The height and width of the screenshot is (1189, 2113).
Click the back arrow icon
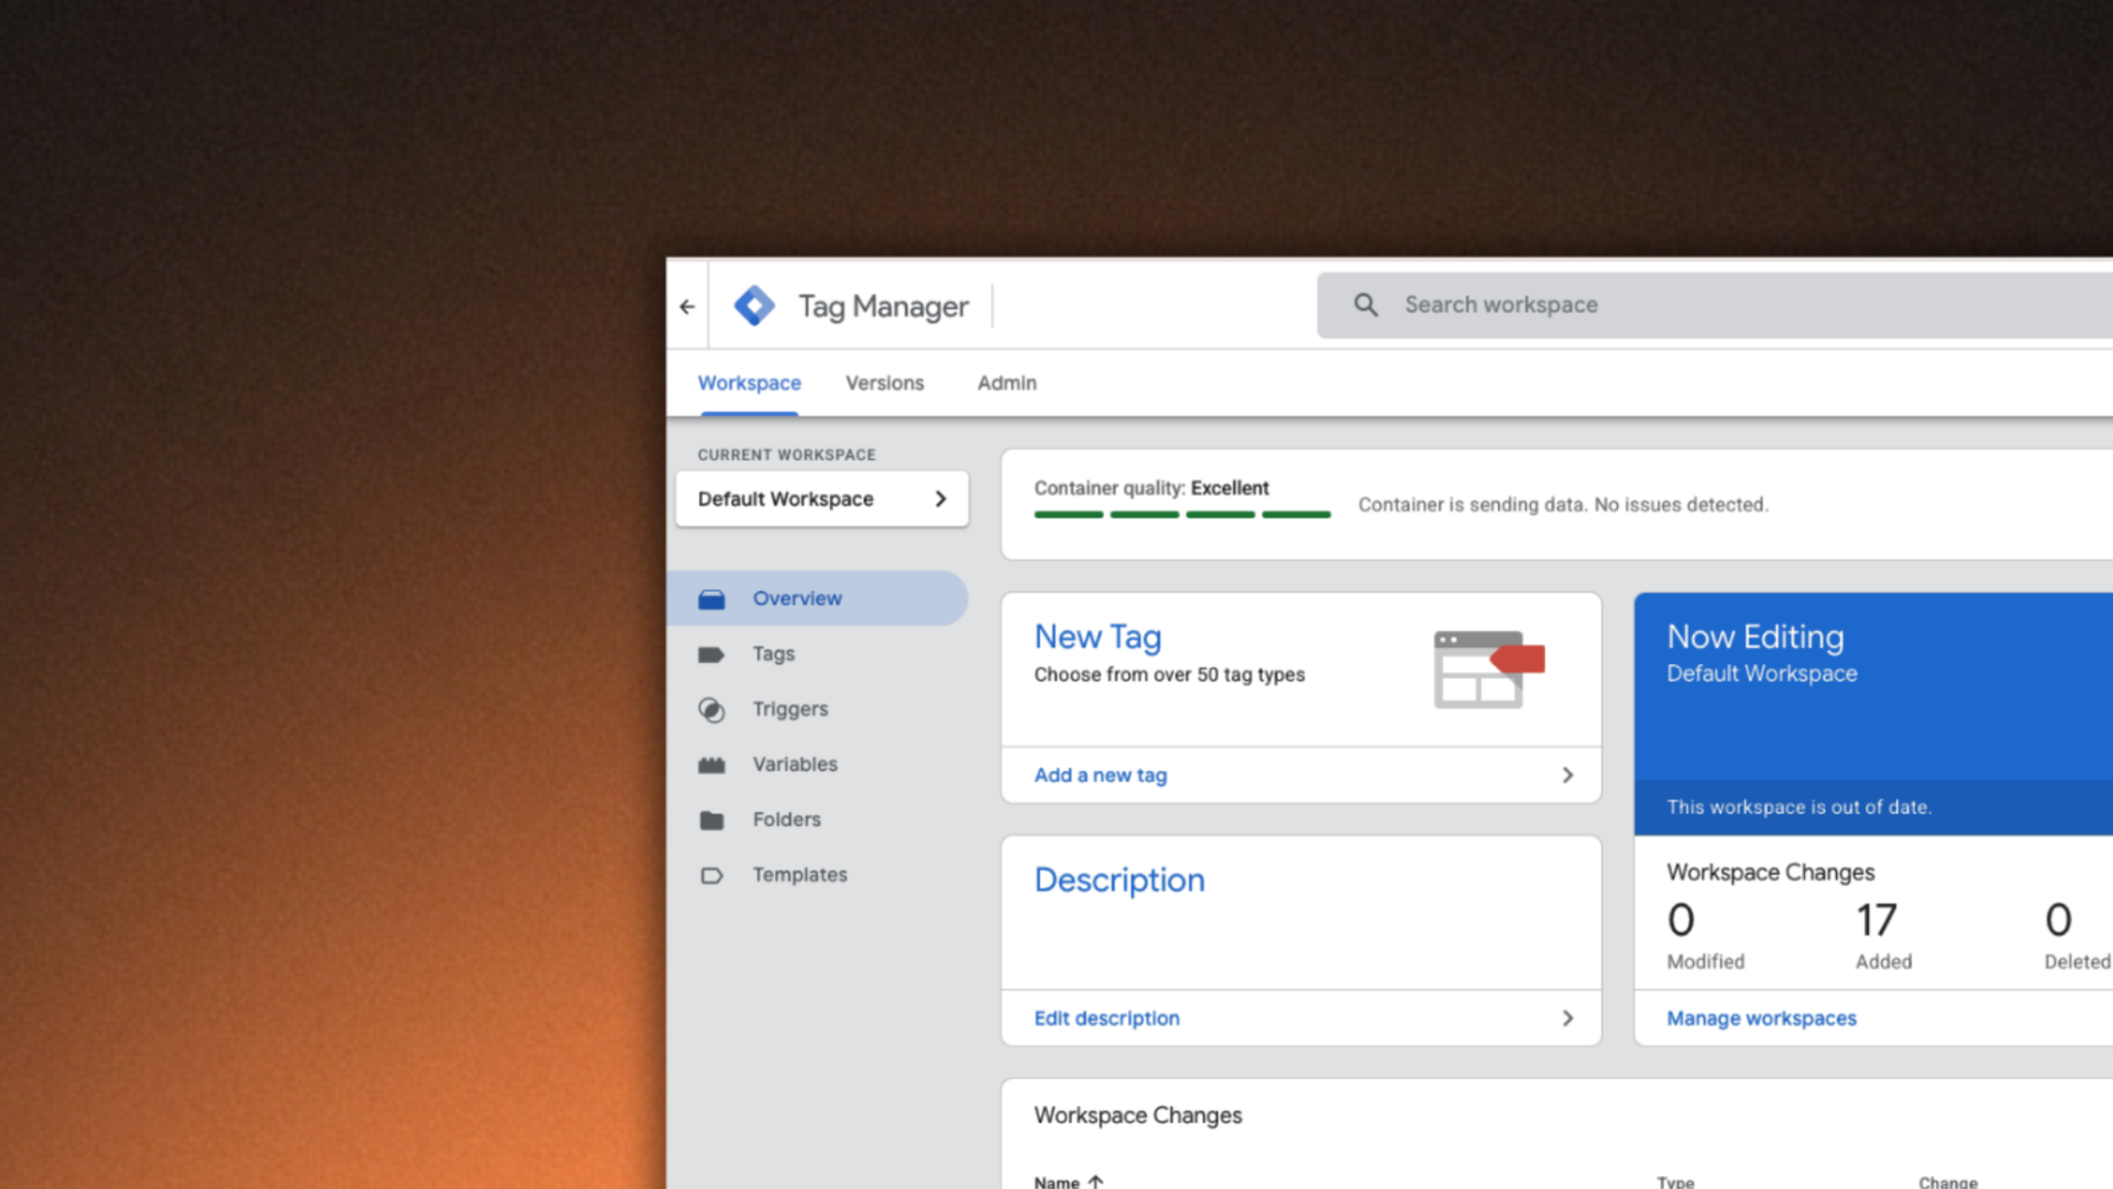pos(687,306)
